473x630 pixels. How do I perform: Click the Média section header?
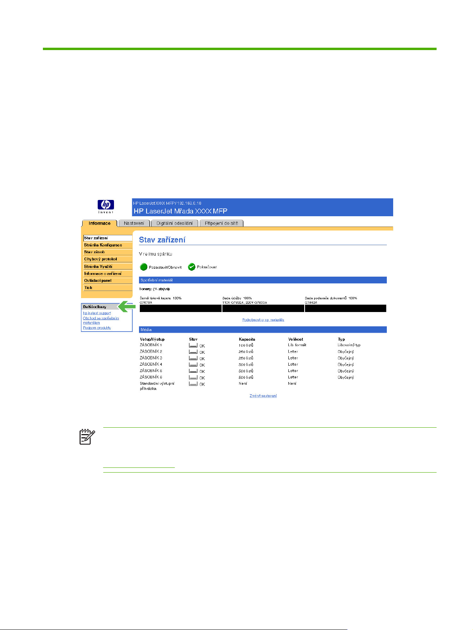[x=263, y=330]
